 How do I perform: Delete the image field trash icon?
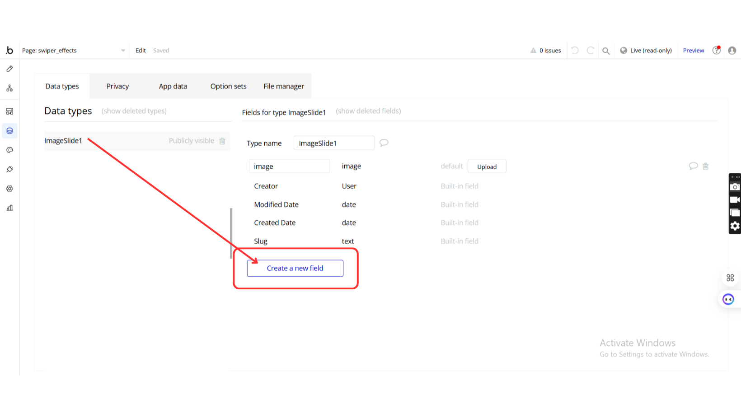tap(705, 166)
